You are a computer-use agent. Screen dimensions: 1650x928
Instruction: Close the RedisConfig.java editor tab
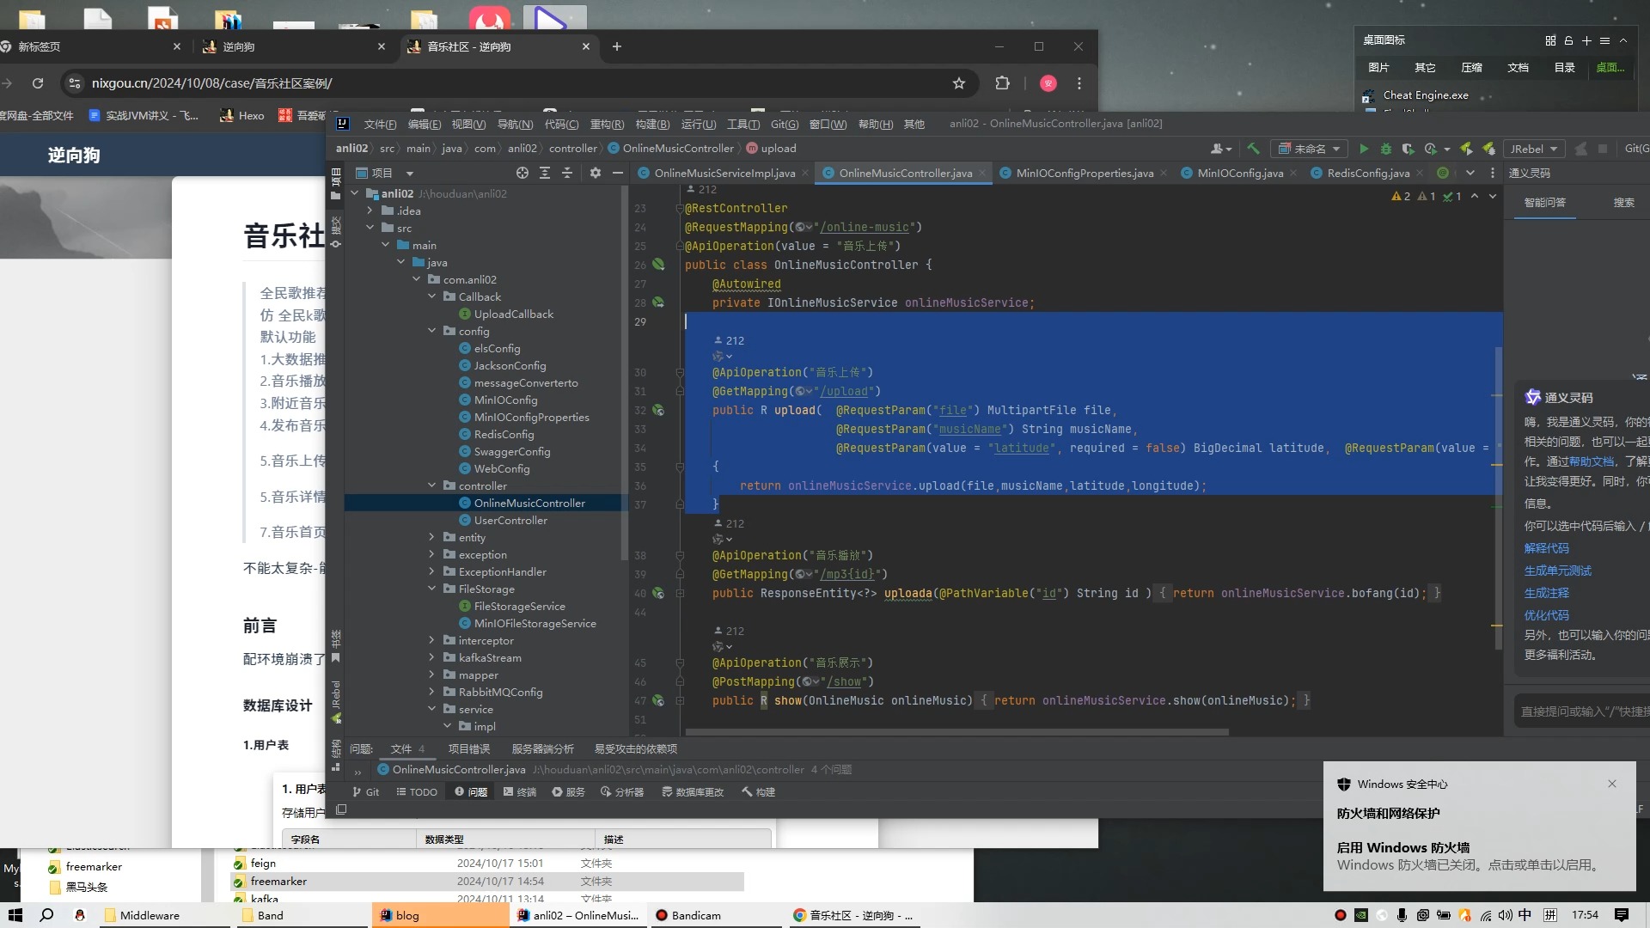point(1419,173)
